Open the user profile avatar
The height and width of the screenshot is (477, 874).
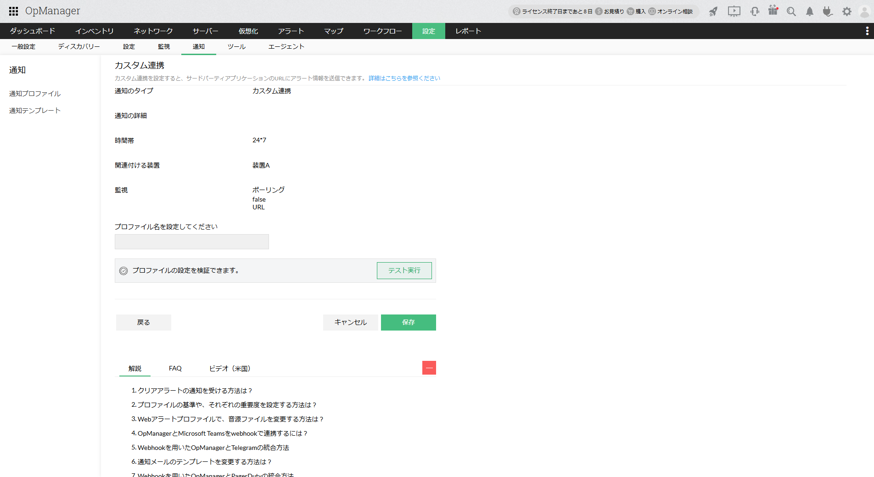pos(865,11)
